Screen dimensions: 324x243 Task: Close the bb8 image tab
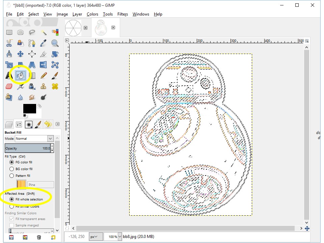click(x=113, y=28)
